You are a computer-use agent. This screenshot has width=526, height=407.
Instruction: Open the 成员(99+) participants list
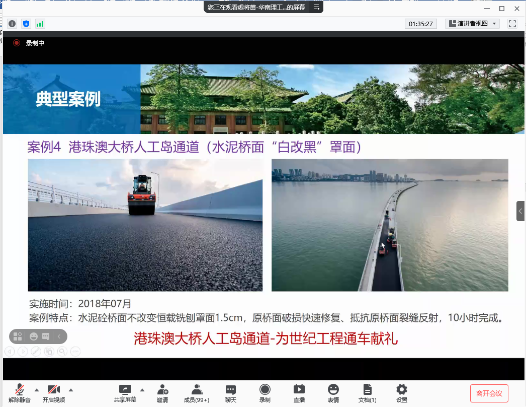tap(197, 393)
